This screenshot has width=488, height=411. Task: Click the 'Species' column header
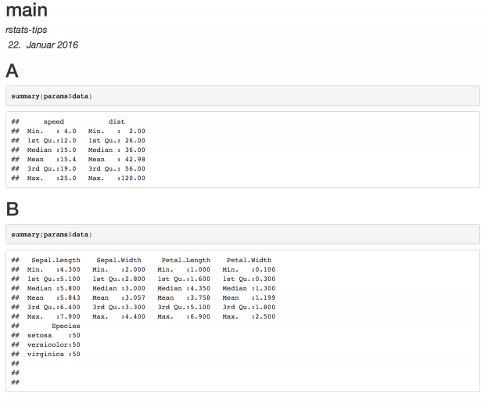(x=66, y=326)
